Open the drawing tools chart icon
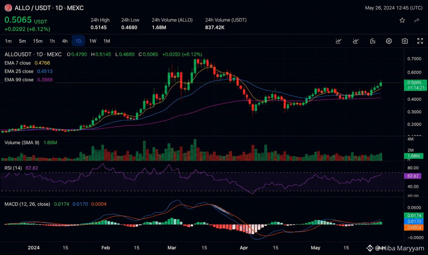The width and height of the screenshot is (428, 255). click(373, 41)
